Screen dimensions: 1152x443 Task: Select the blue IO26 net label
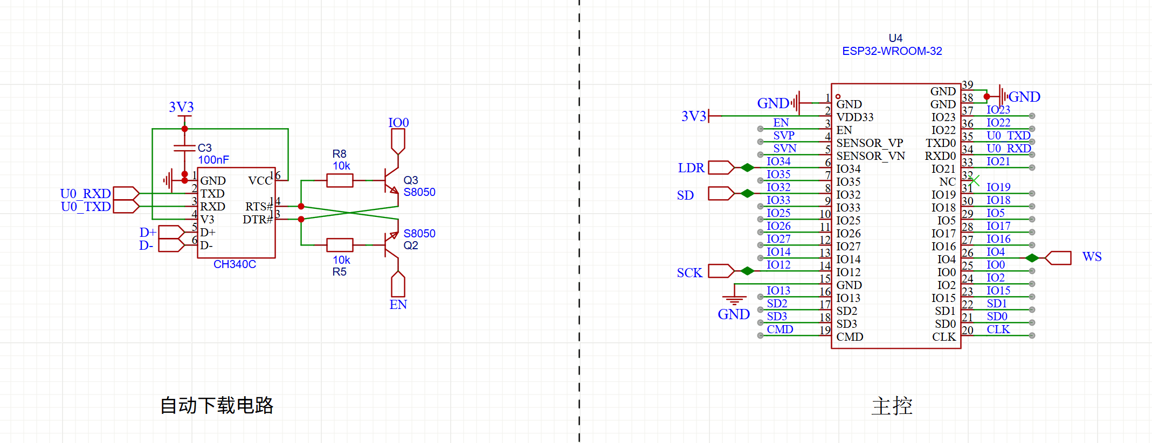point(778,226)
